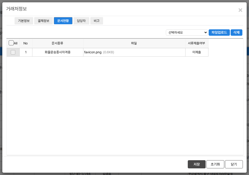Open the 결제정보 tab

(x=44, y=21)
